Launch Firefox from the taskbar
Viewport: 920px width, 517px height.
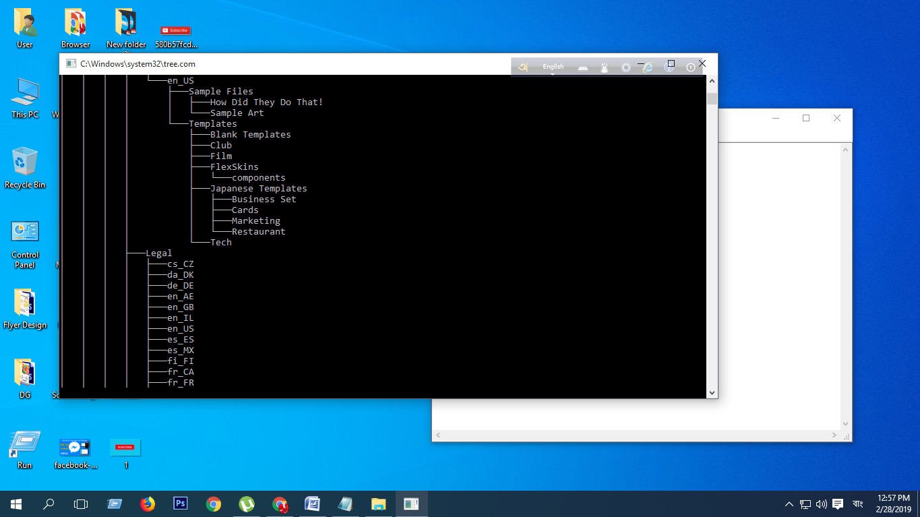click(x=147, y=504)
